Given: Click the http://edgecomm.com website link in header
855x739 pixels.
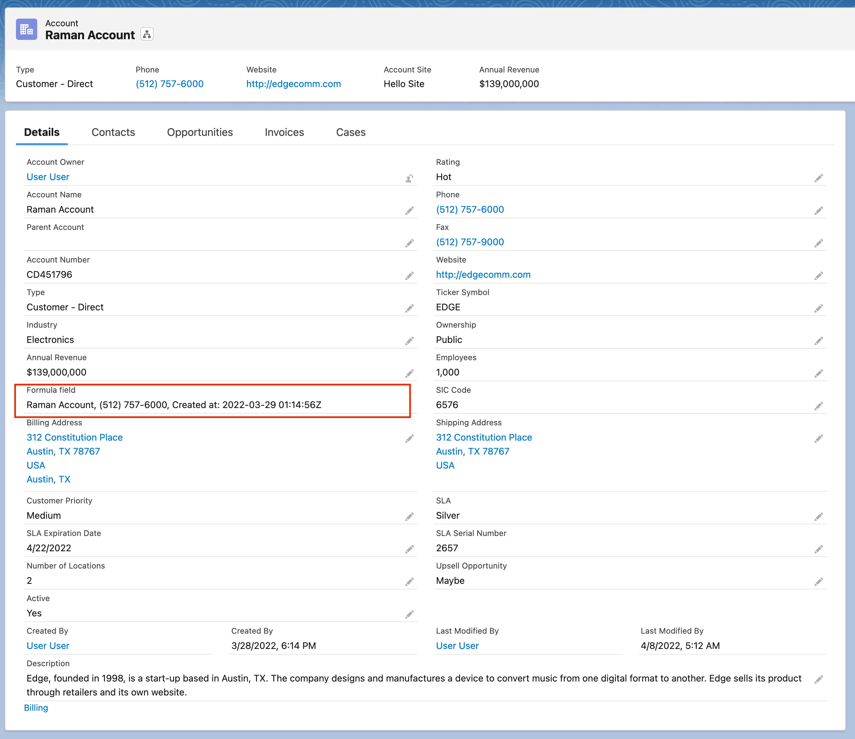Looking at the screenshot, I should 293,84.
